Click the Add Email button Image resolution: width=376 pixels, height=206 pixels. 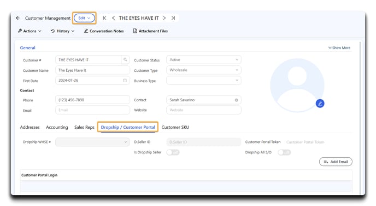click(x=336, y=162)
